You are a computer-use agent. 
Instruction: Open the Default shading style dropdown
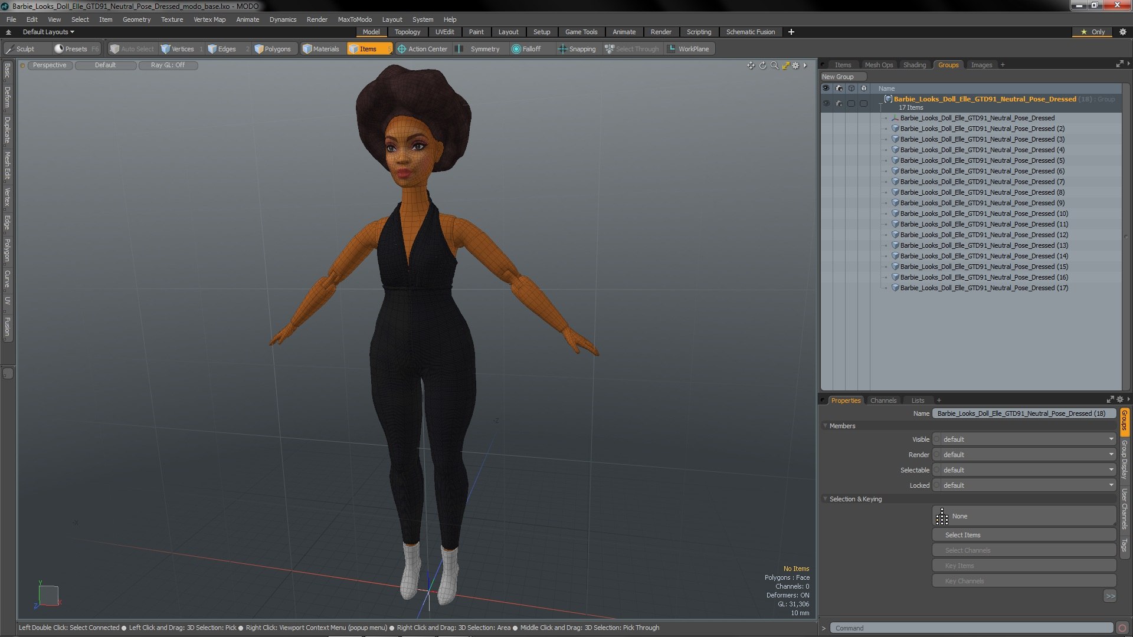tap(106, 65)
